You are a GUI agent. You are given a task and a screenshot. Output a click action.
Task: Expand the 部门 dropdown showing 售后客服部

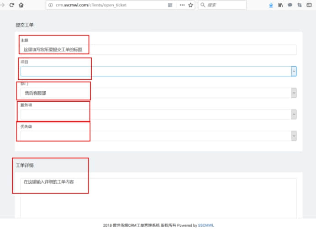point(294,93)
